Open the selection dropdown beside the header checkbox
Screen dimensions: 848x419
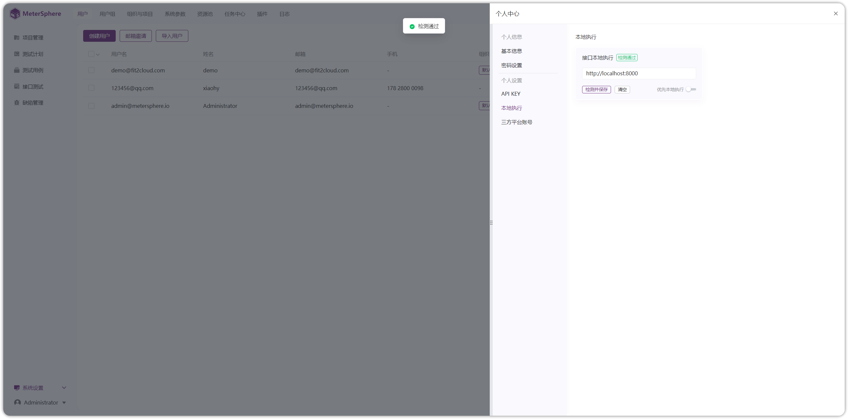click(x=98, y=55)
